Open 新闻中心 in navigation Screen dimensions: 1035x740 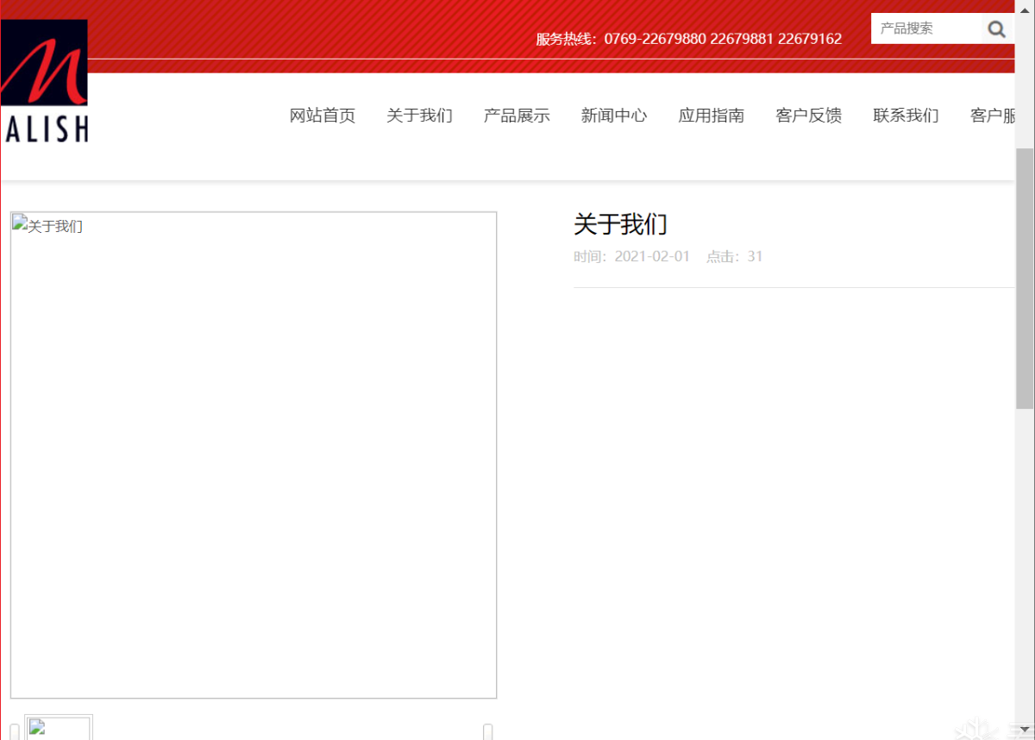tap(614, 116)
